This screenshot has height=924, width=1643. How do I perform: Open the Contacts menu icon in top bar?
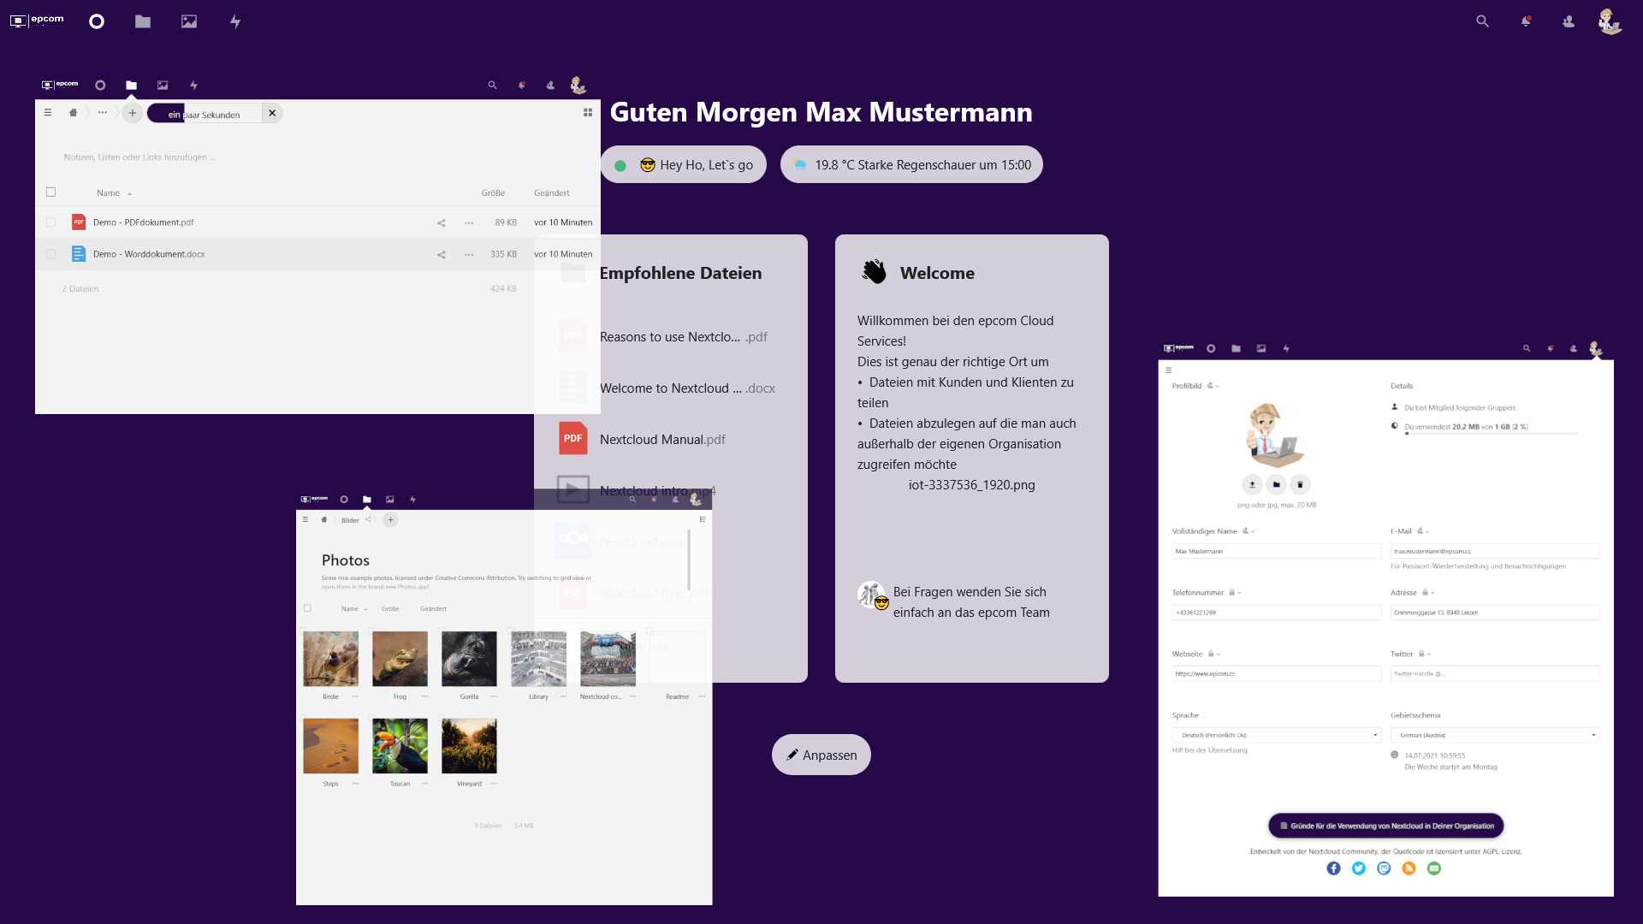point(1569,21)
